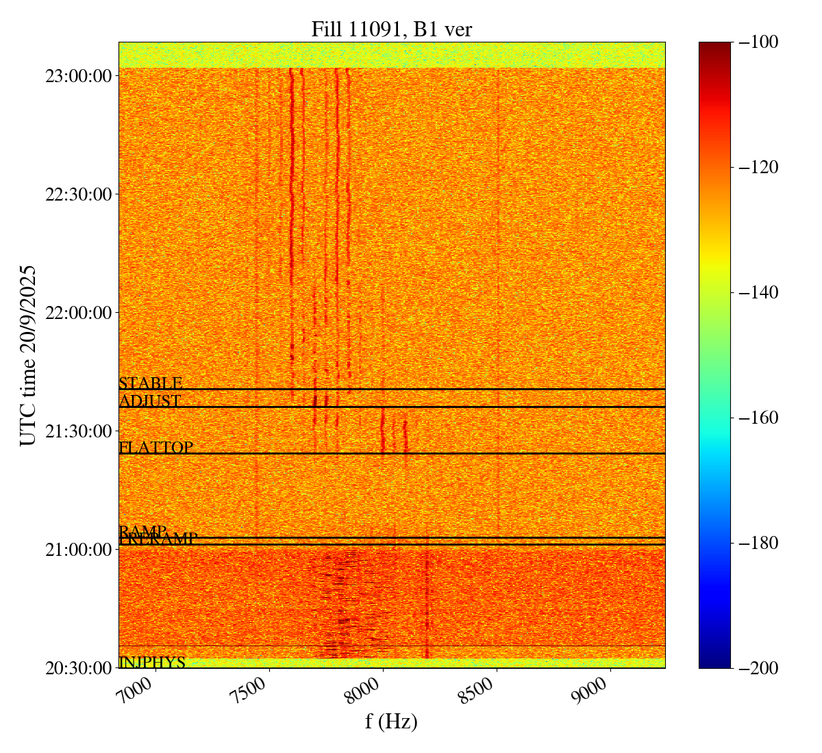Image resolution: width=822 pixels, height=753 pixels.
Task: Select the ADJUST beam mode marker label
Action: click(x=150, y=400)
